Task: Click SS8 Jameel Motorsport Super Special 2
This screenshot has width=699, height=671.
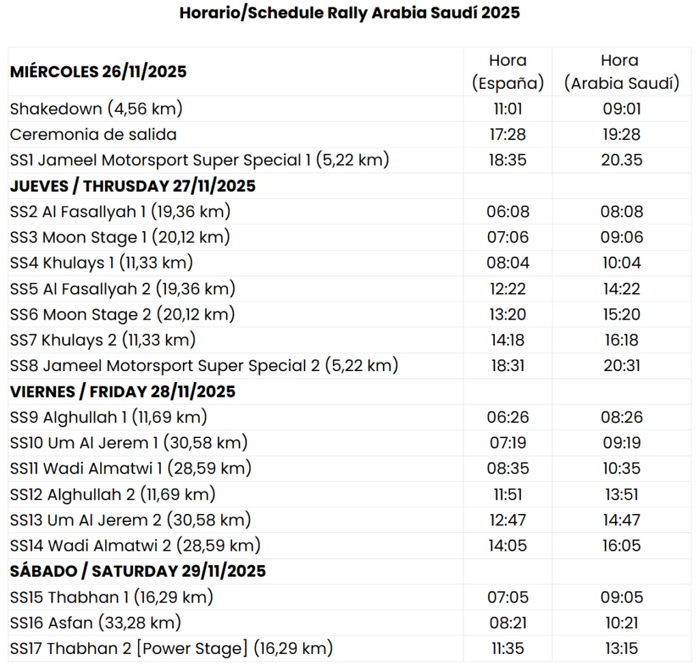Action: click(204, 366)
